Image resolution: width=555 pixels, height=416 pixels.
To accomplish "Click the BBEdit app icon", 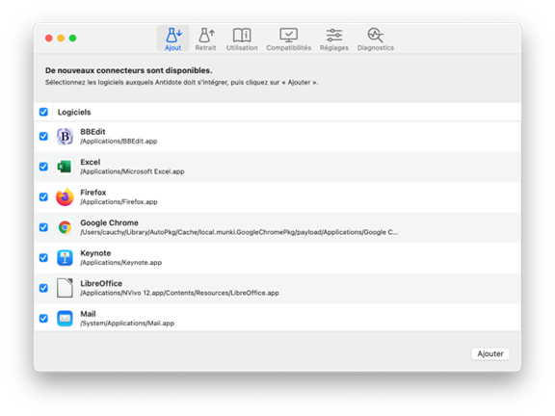I will [x=65, y=136].
